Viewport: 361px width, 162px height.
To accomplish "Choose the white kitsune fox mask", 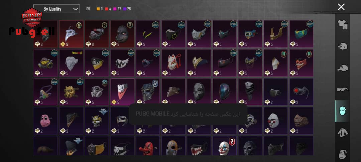I will click(173, 63).
